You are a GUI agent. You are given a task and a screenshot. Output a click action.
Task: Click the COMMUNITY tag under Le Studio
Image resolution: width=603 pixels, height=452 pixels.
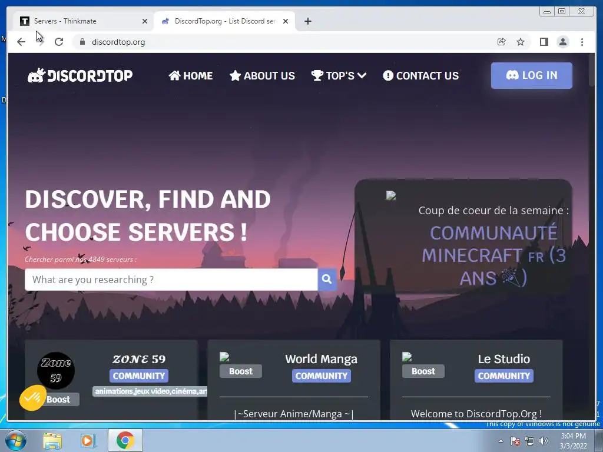504,376
